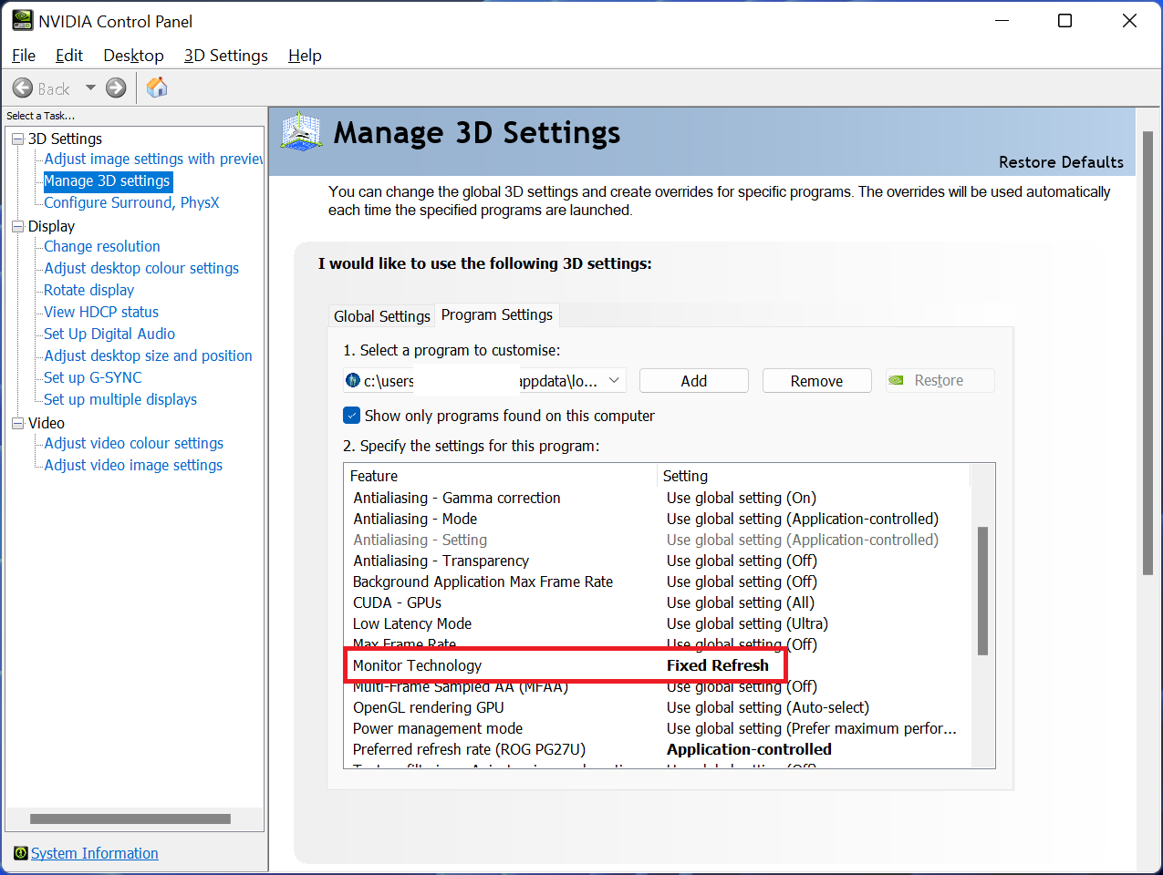The height and width of the screenshot is (875, 1163).
Task: Open Adjust video image settings
Action: 133,465
